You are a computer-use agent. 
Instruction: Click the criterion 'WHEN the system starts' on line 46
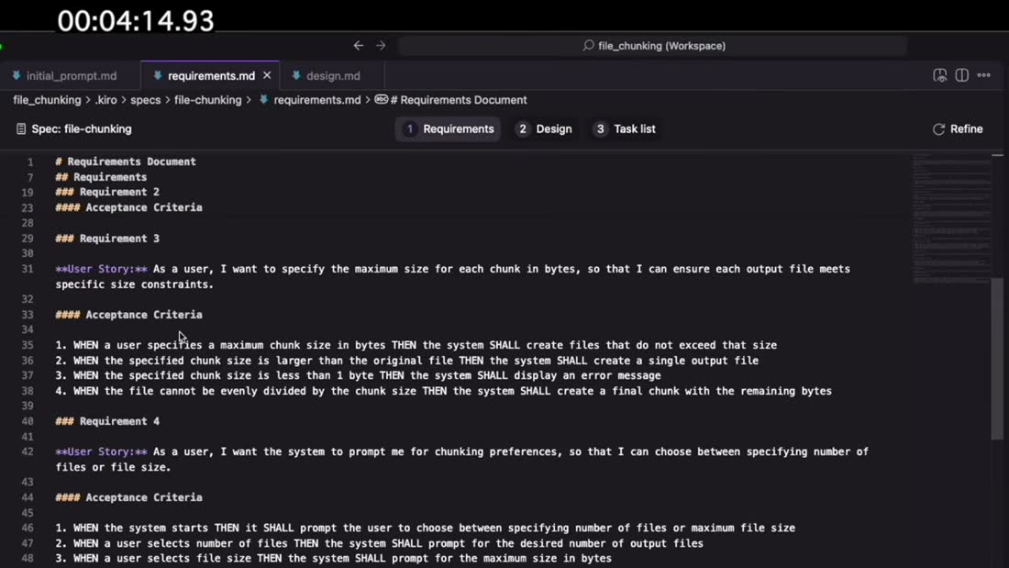pos(426,528)
